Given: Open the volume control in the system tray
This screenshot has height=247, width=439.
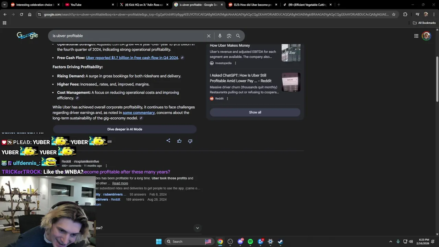Looking at the screenshot, I should [x=411, y=242].
